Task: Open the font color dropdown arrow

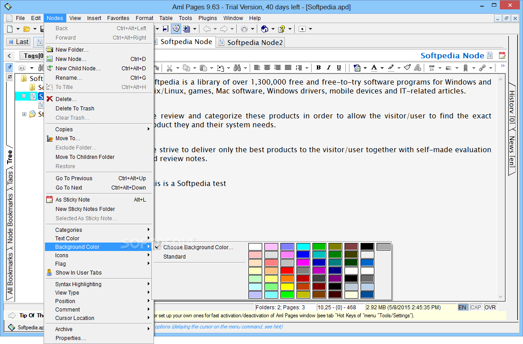Action: pyautogui.click(x=382, y=68)
